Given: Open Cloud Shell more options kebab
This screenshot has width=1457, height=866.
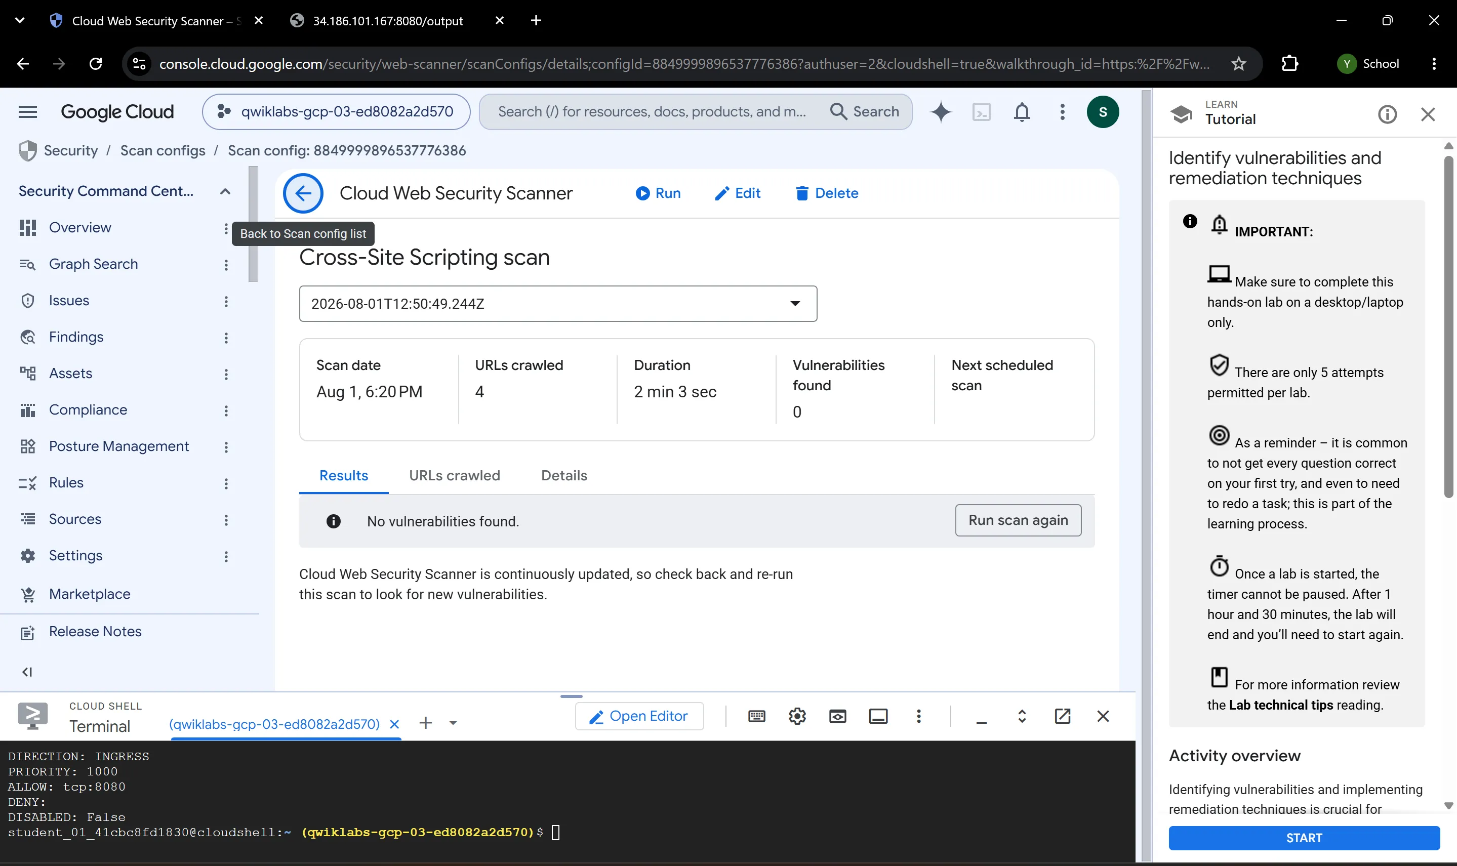Looking at the screenshot, I should (918, 716).
